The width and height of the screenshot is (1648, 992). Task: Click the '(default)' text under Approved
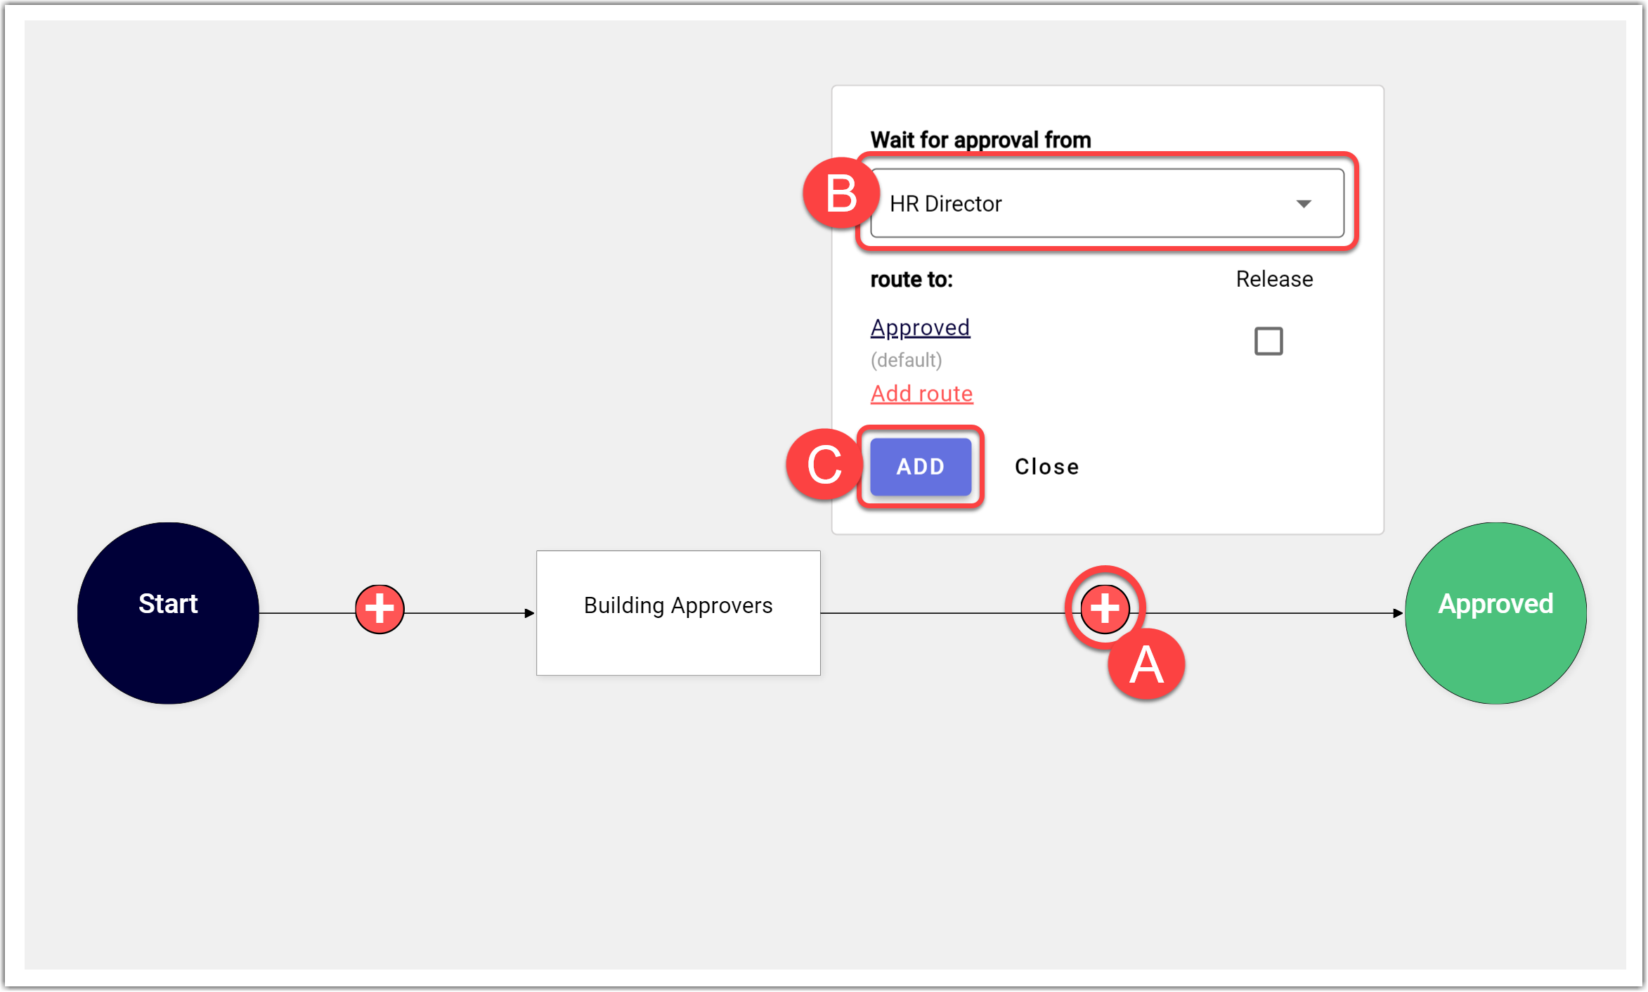(906, 360)
